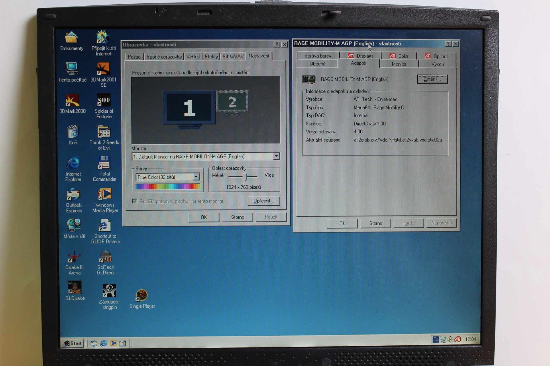Launch the Total Commander shortcut
The width and height of the screenshot is (550, 366).
pyautogui.click(x=104, y=169)
